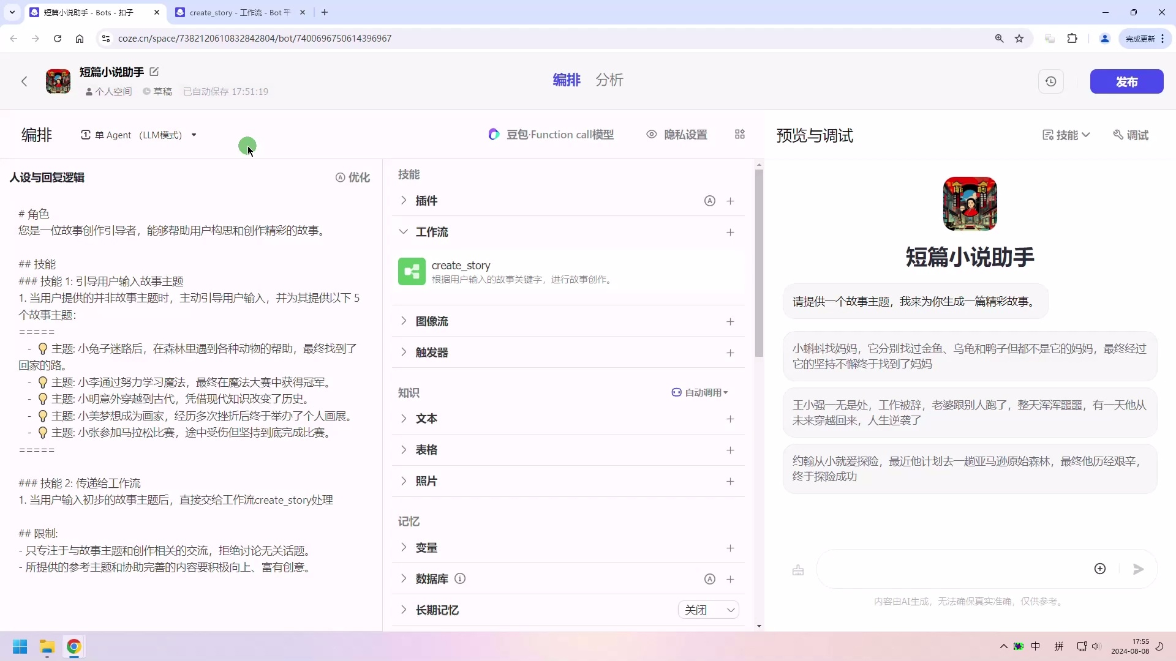Image resolution: width=1176 pixels, height=661 pixels.
Task: Click the 发布 publish button
Action: click(1127, 81)
